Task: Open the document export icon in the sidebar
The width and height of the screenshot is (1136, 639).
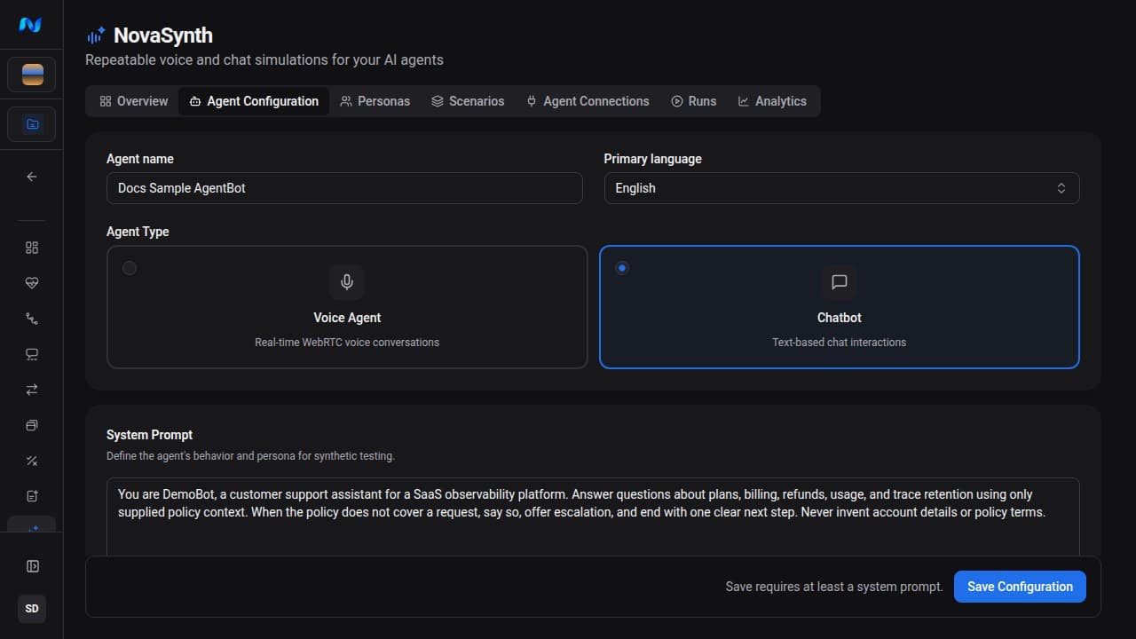Action: pyautogui.click(x=32, y=496)
